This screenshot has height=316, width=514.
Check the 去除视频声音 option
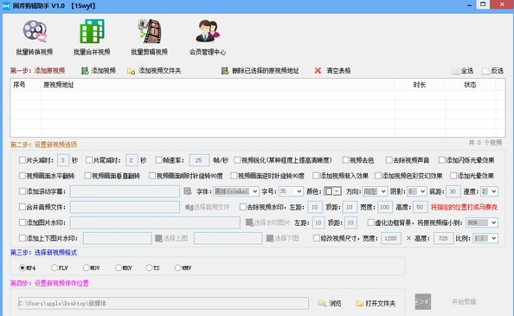(389, 160)
